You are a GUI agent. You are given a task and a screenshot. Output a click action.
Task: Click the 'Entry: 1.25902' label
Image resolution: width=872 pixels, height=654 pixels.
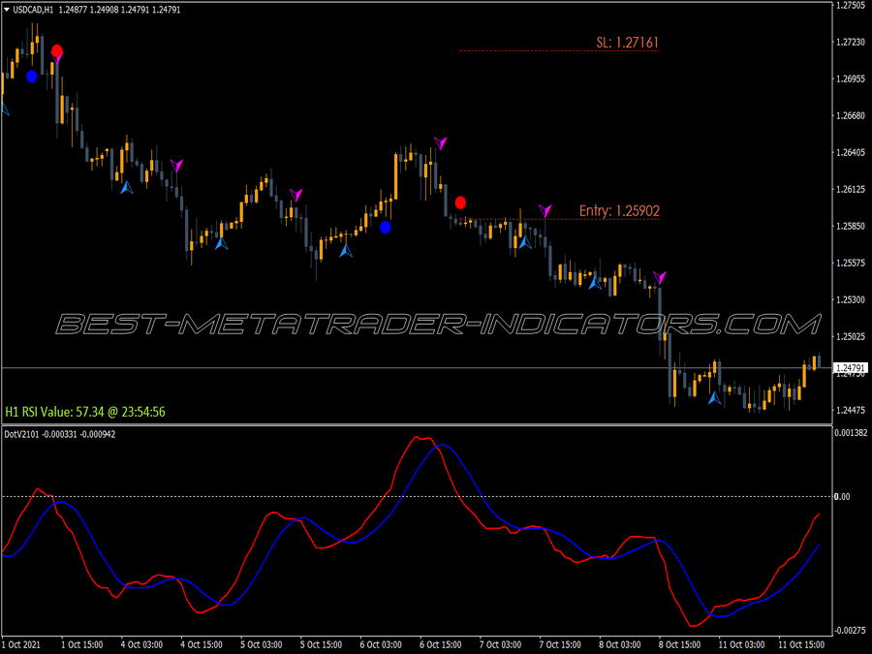click(619, 211)
